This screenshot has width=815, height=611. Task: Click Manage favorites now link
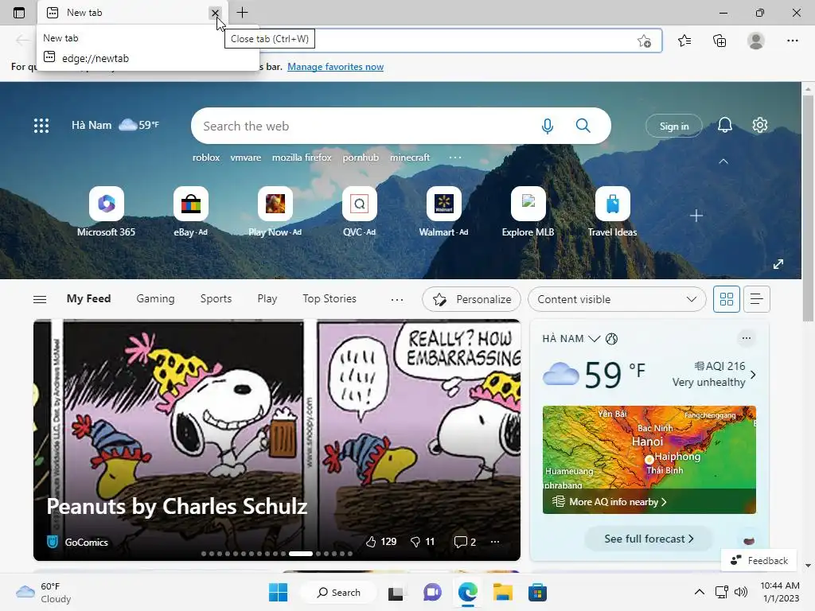335,67
